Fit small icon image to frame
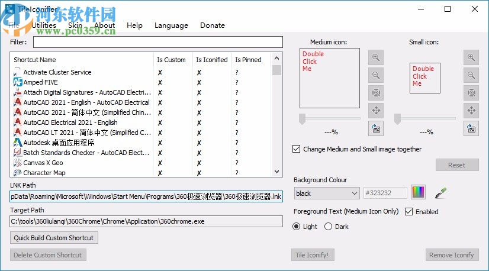 coord(471,93)
